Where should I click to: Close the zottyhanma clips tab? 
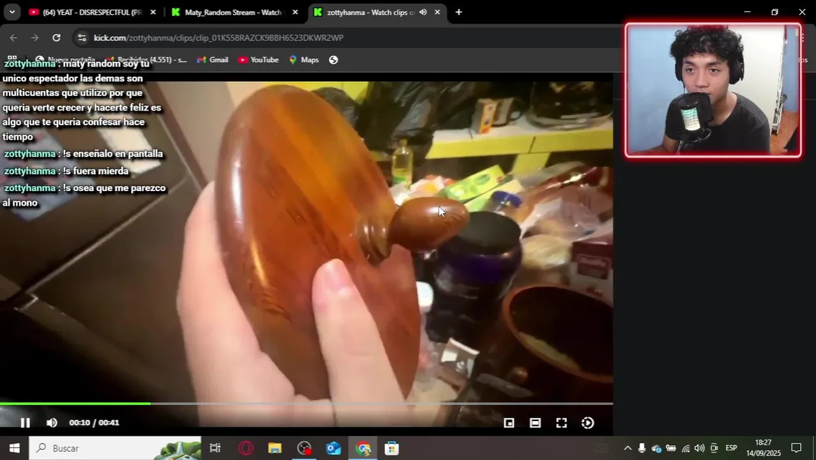tap(437, 12)
